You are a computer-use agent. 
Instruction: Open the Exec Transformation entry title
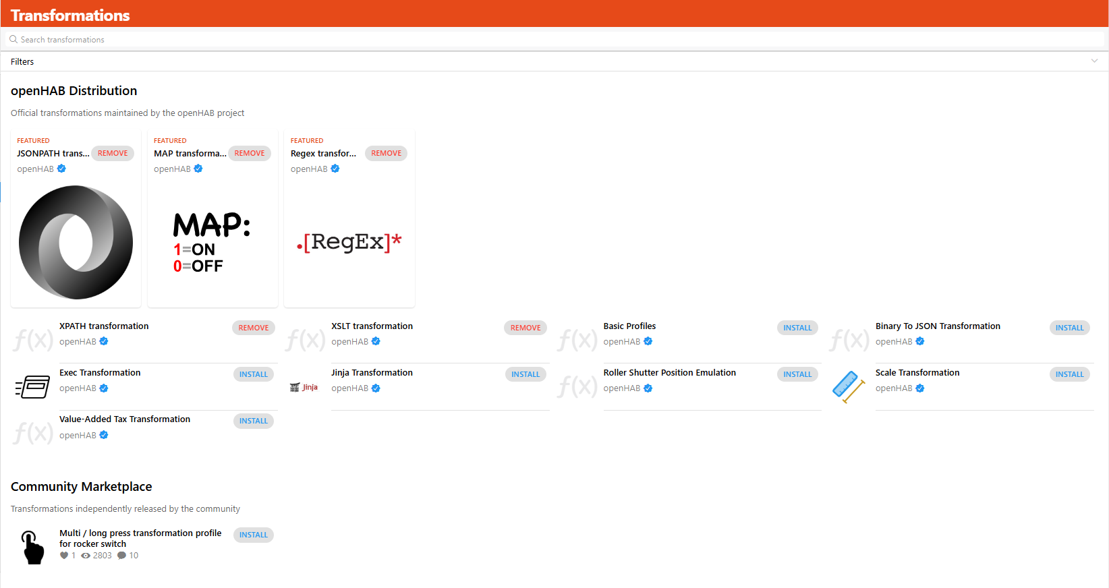coord(100,372)
